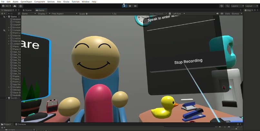Image resolution: width=260 pixels, height=131 pixels.
Task: Select the App Dic object in Hierarchy
Action: 15,85
